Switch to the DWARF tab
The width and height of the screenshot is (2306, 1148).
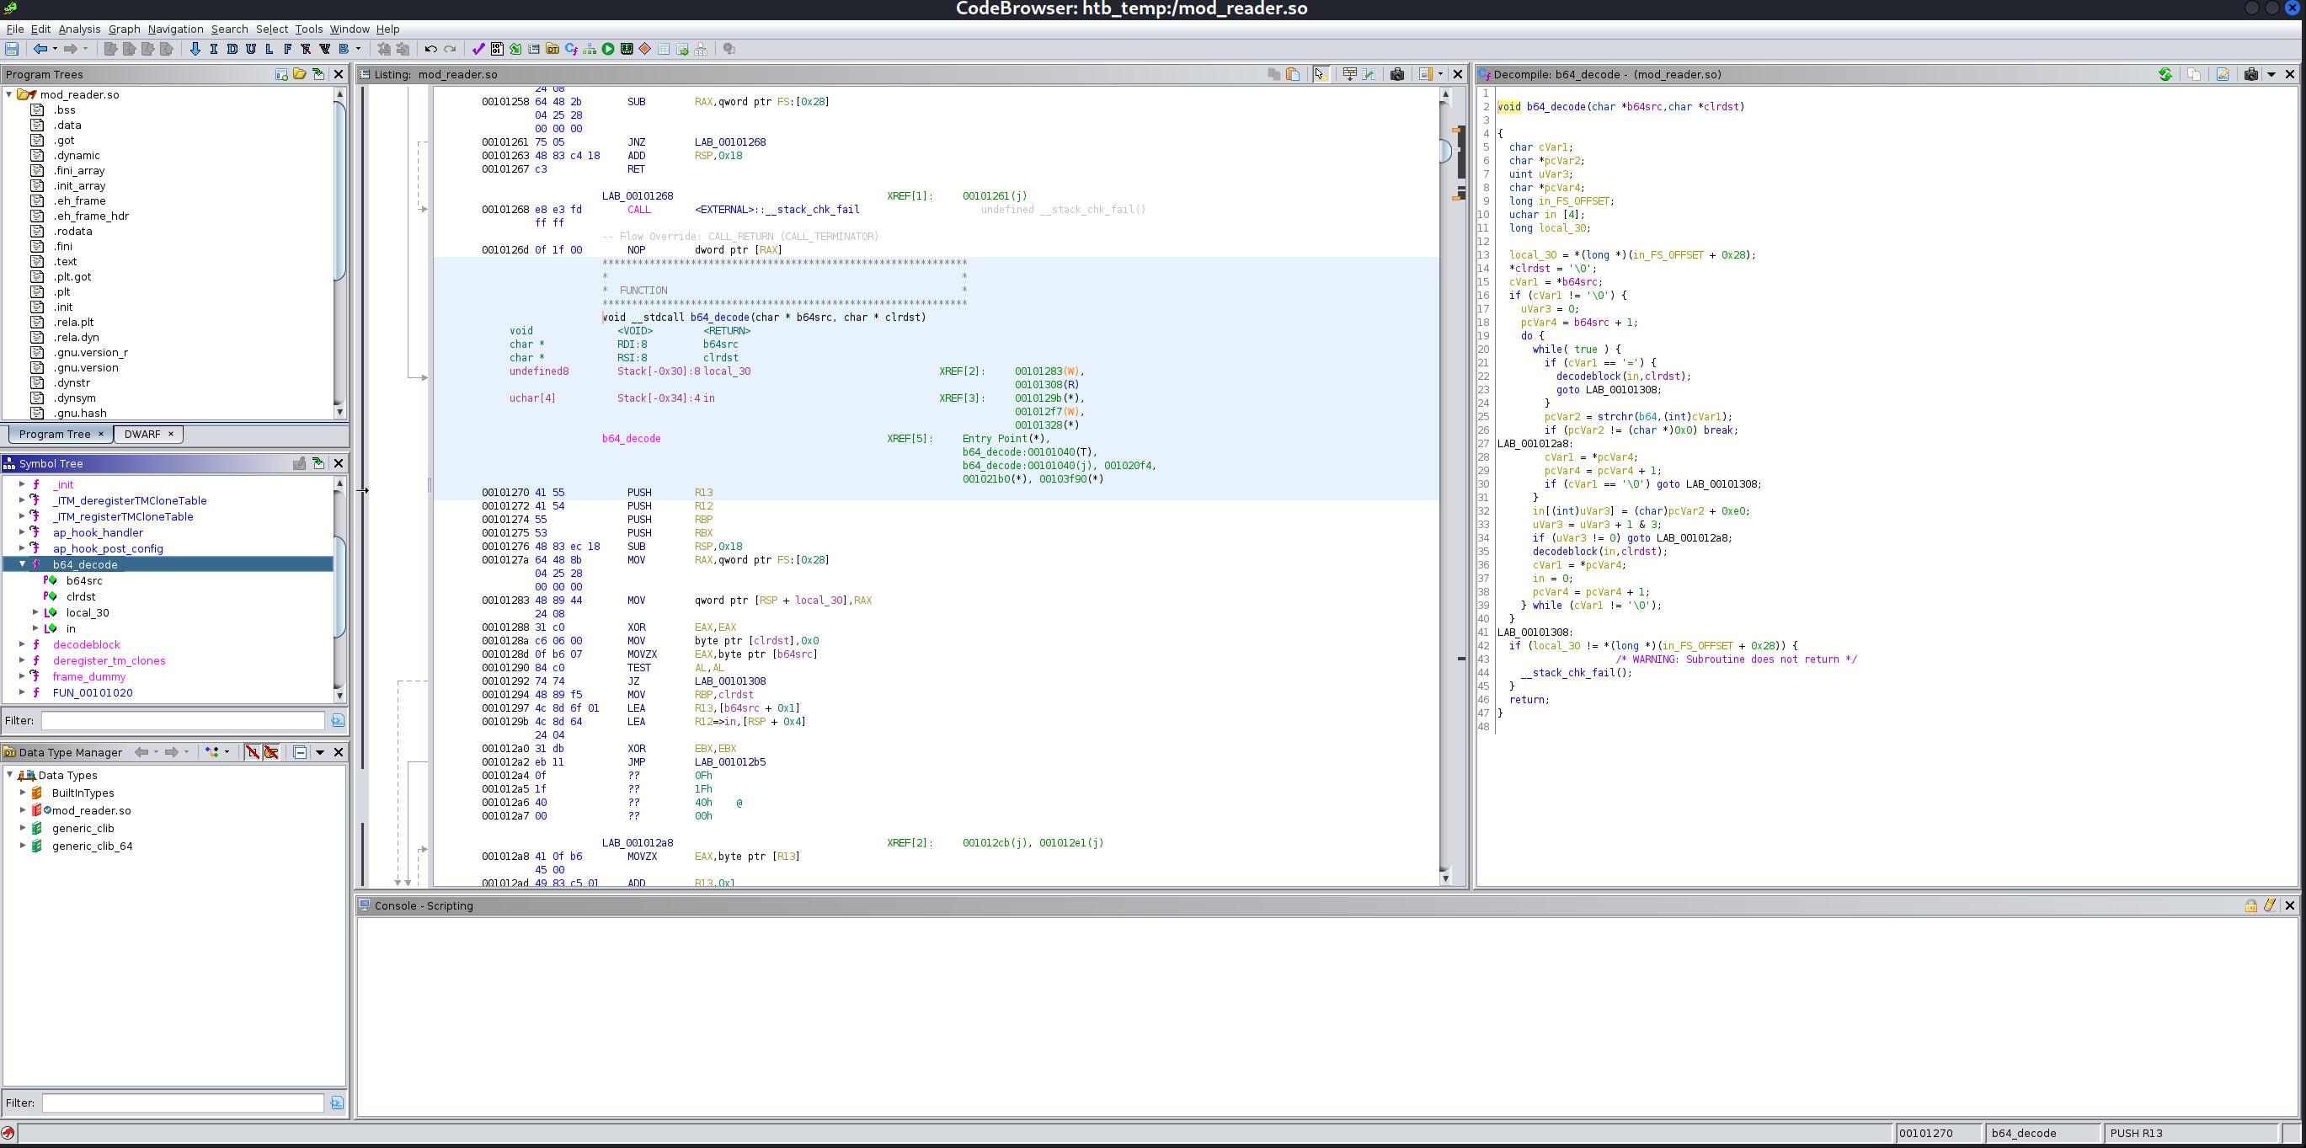pyautogui.click(x=142, y=435)
